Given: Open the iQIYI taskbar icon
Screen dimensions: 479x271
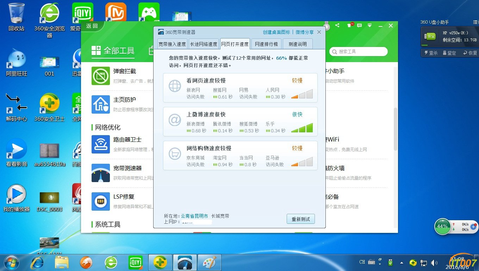Looking at the screenshot, I should pyautogui.click(x=136, y=263).
